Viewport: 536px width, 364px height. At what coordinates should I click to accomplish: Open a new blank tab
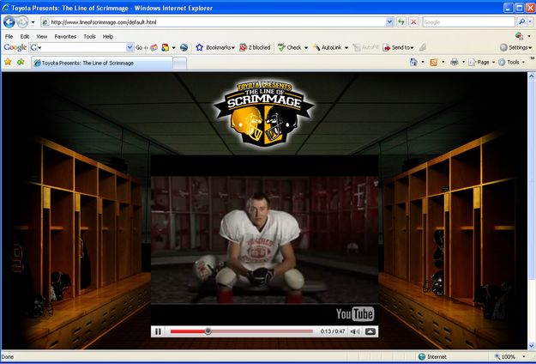click(x=180, y=64)
